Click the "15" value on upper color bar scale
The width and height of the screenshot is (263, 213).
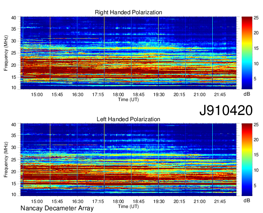(x=256, y=48)
